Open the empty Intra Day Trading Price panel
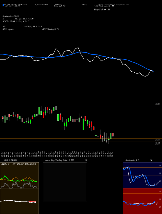This screenshot has height=214, width=162. (65, 182)
